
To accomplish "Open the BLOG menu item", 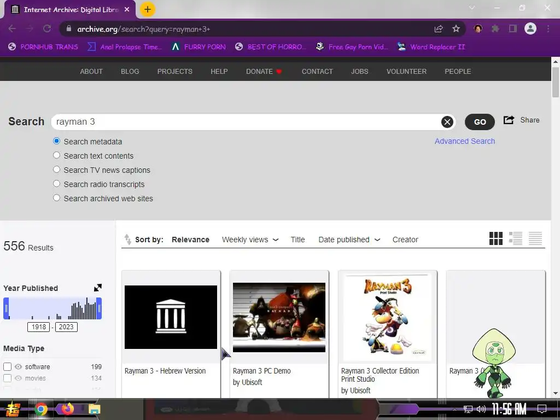I will (x=130, y=72).
